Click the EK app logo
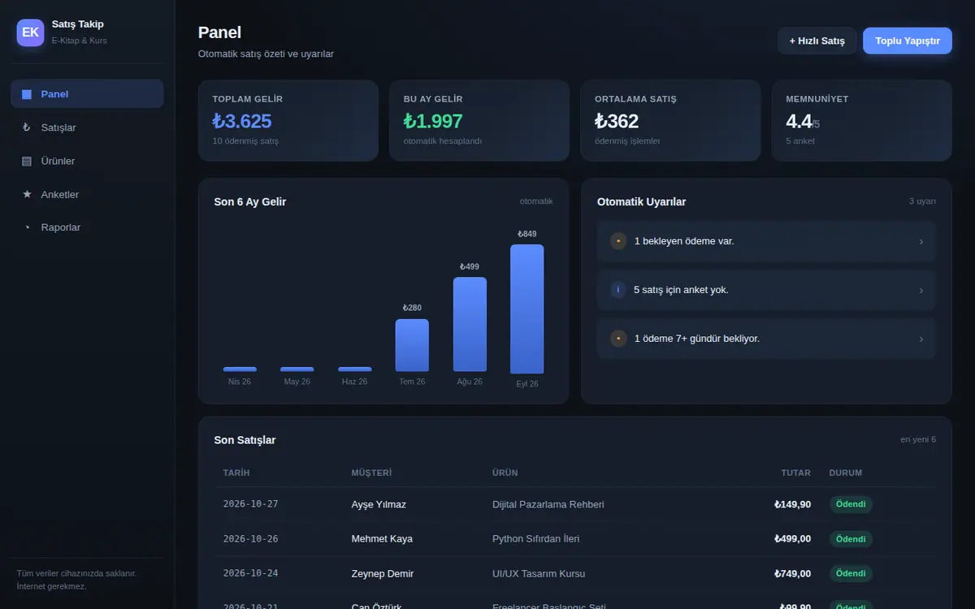975x609 pixels. tap(30, 32)
